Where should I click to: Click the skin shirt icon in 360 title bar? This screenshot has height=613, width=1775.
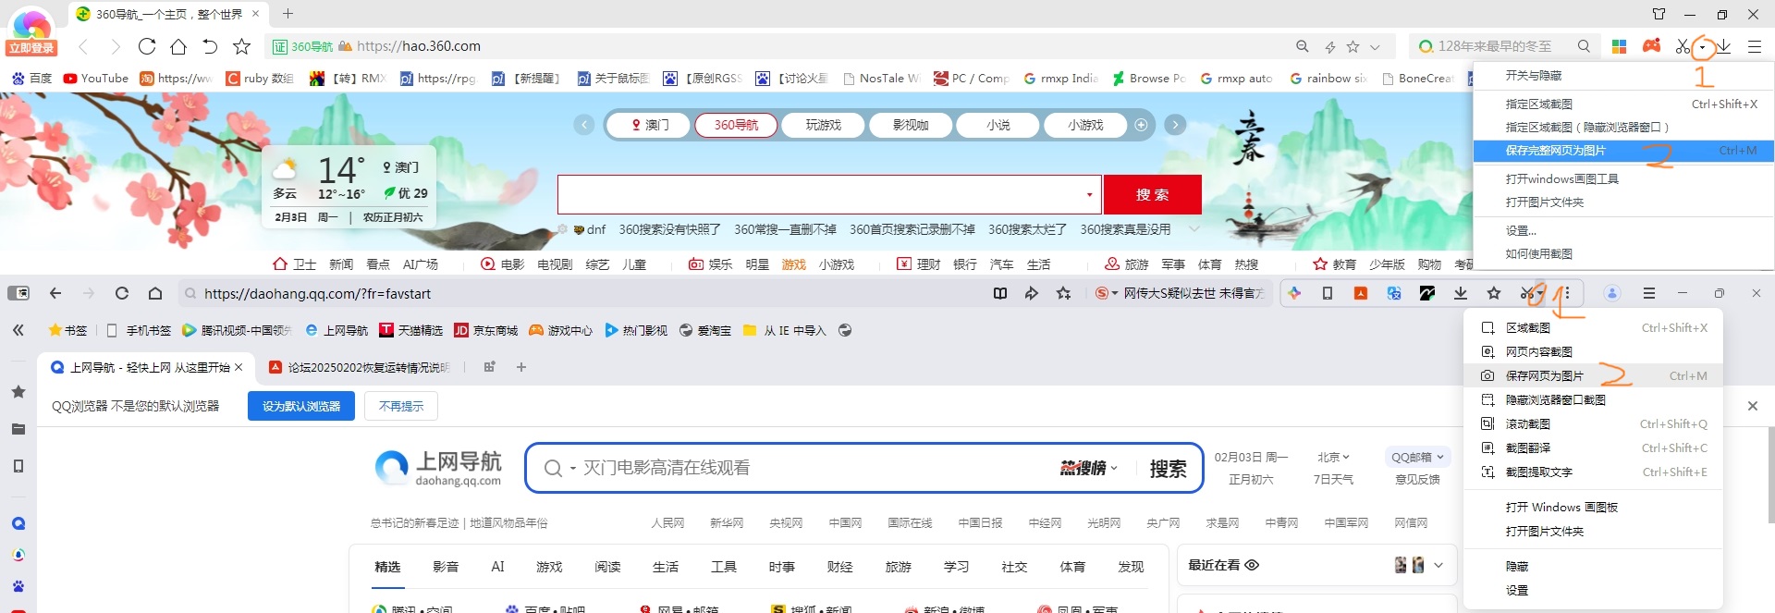coord(1659,14)
